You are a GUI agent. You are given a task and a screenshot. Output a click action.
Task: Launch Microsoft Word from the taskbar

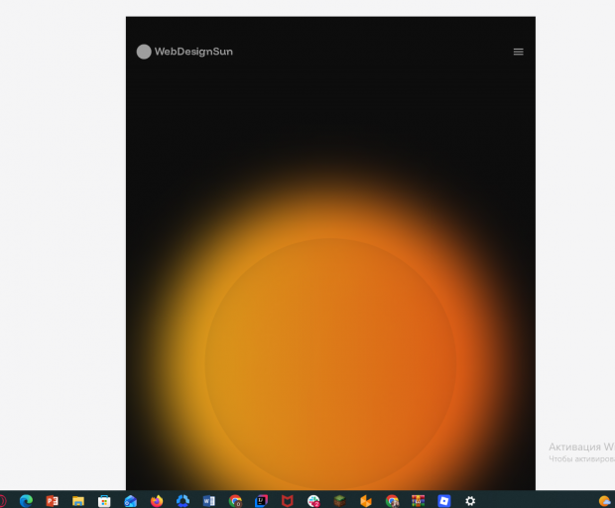(208, 501)
